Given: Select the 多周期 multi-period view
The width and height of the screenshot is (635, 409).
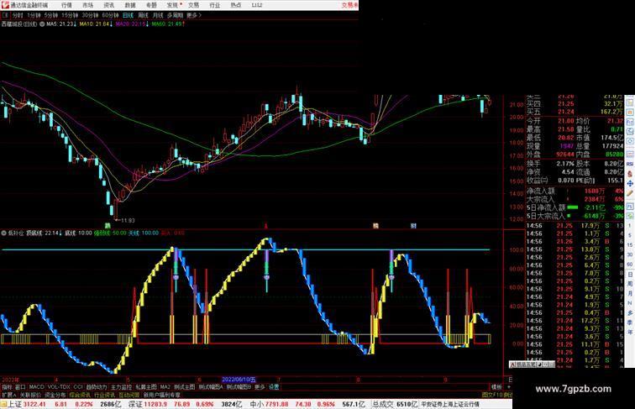Looking at the screenshot, I should (175, 15).
